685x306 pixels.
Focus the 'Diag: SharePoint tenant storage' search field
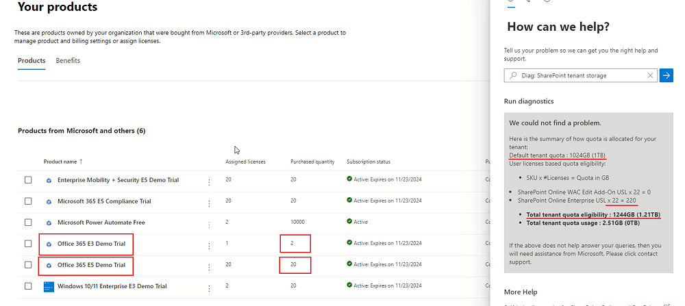(x=581, y=75)
